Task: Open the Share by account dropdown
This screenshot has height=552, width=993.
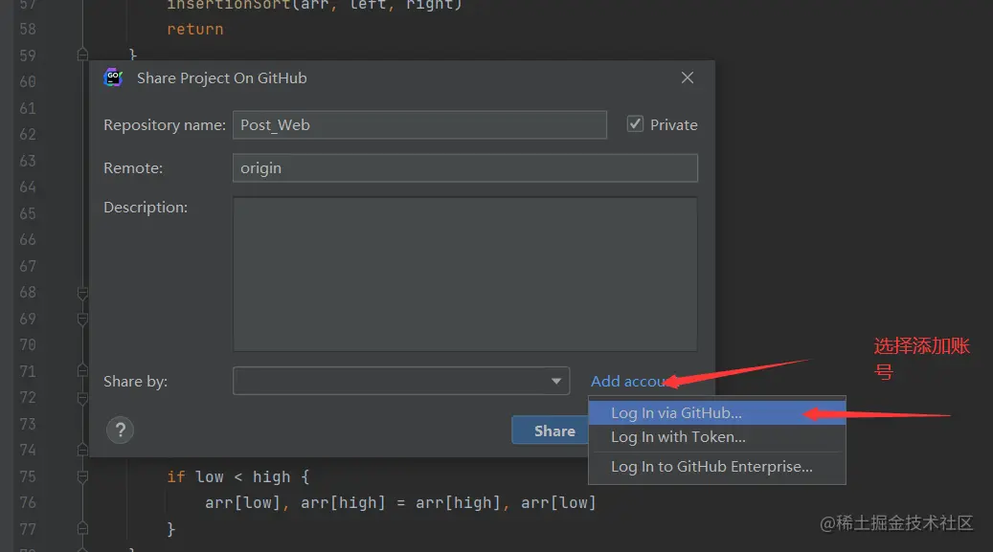Action: coord(401,381)
